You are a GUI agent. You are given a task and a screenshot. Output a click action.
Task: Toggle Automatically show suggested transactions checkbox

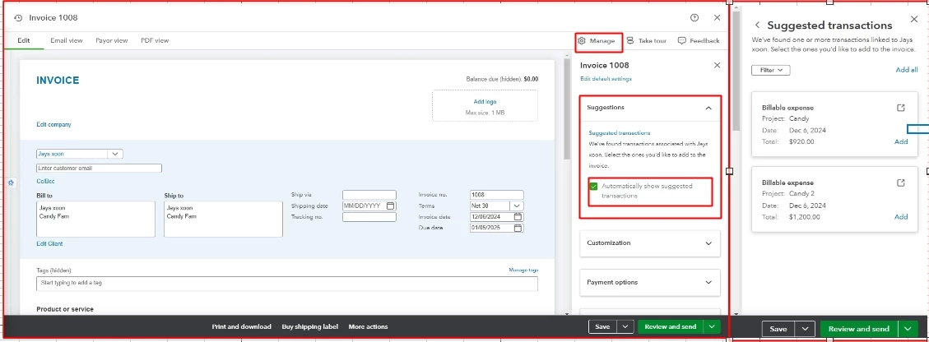pos(593,187)
